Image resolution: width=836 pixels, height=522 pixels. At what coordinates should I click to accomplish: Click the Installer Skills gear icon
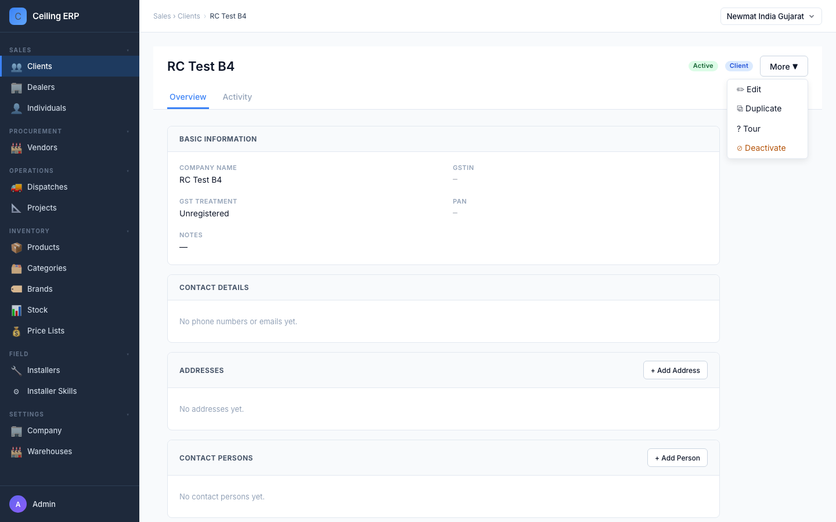tap(16, 391)
